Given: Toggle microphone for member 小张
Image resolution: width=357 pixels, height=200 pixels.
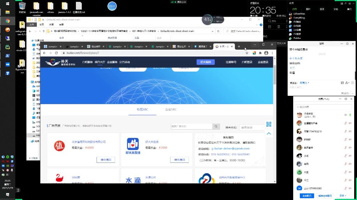Looking at the screenshot, I should [x=345, y=156].
